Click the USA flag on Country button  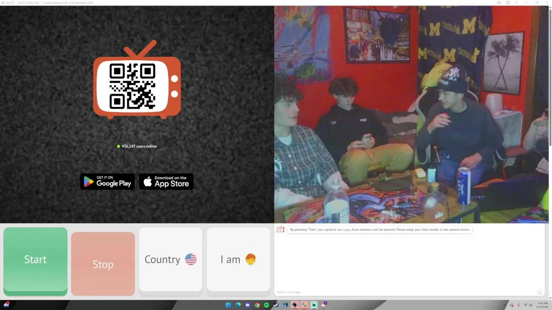tap(191, 259)
